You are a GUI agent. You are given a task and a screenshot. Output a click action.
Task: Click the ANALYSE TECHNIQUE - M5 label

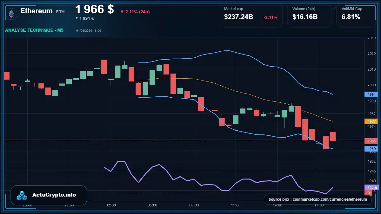tap(34, 30)
